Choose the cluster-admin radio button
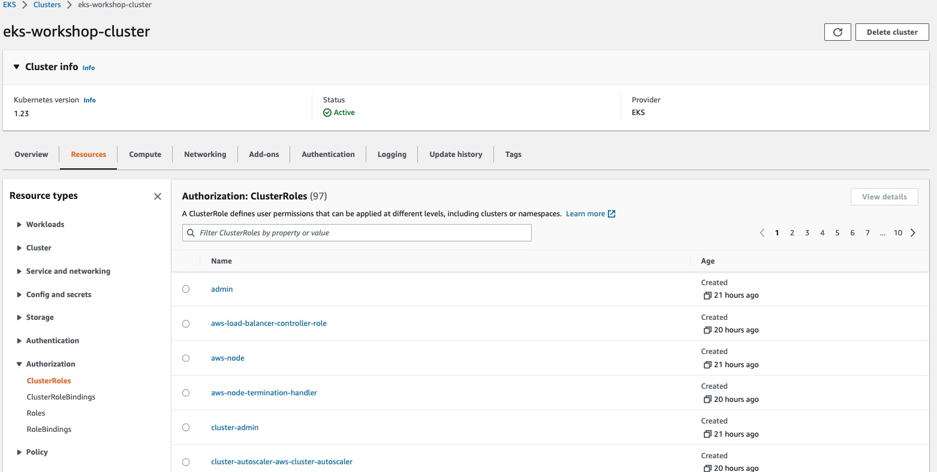The image size is (937, 472). click(186, 428)
